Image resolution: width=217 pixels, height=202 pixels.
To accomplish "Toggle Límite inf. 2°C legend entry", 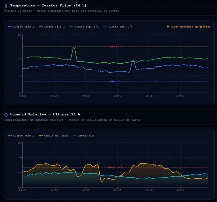I will tap(118, 27).
